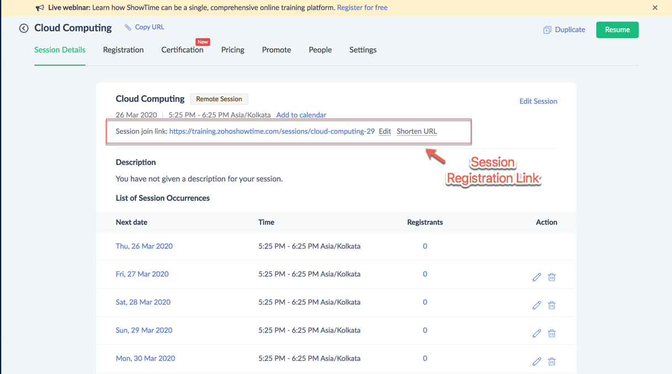This screenshot has height=374, width=672.
Task: Edit the Fri, 27 Mar 2020 occurrence
Action: pos(537,277)
